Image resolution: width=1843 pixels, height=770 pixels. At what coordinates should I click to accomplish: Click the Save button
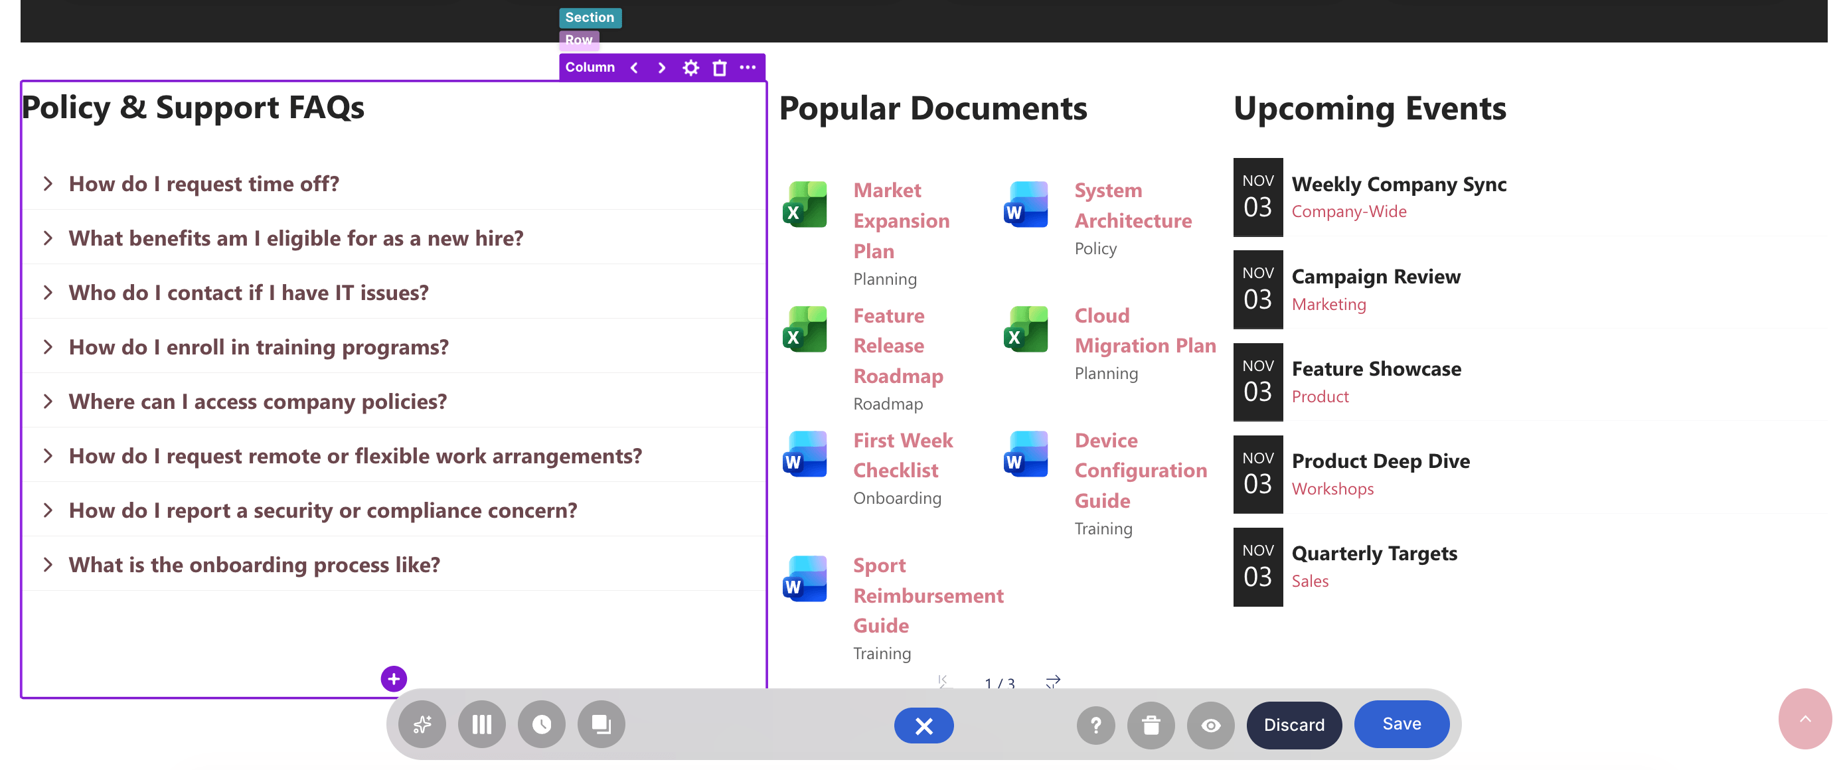point(1402,724)
